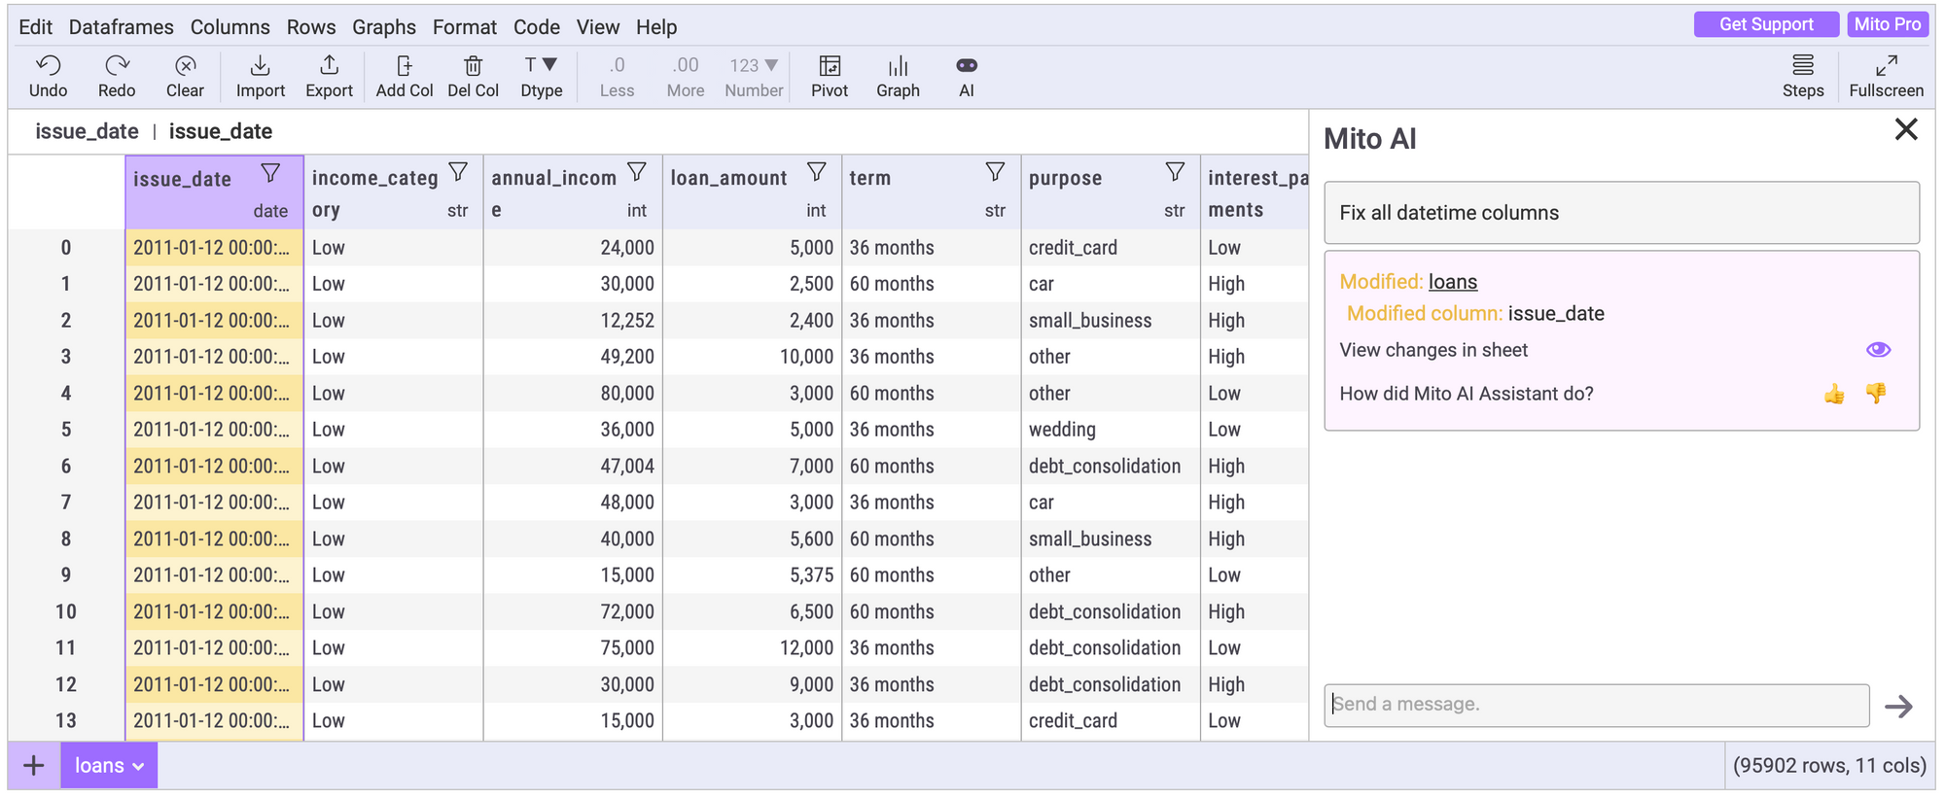Open the Number format dropdown

click(754, 76)
